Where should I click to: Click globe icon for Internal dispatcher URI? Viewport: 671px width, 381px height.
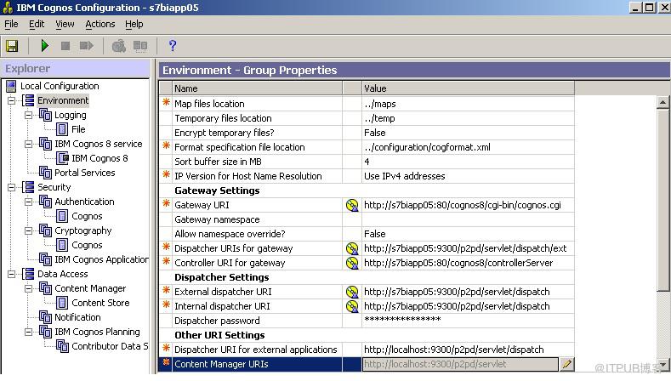(x=352, y=306)
